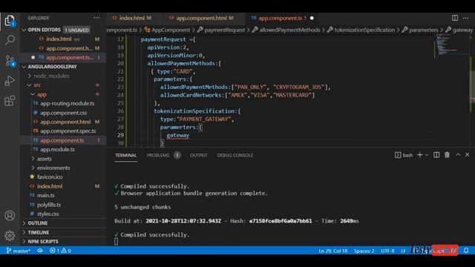The height and width of the screenshot is (267, 475).
Task: Expand the OUTLINE section
Action: 38,223
